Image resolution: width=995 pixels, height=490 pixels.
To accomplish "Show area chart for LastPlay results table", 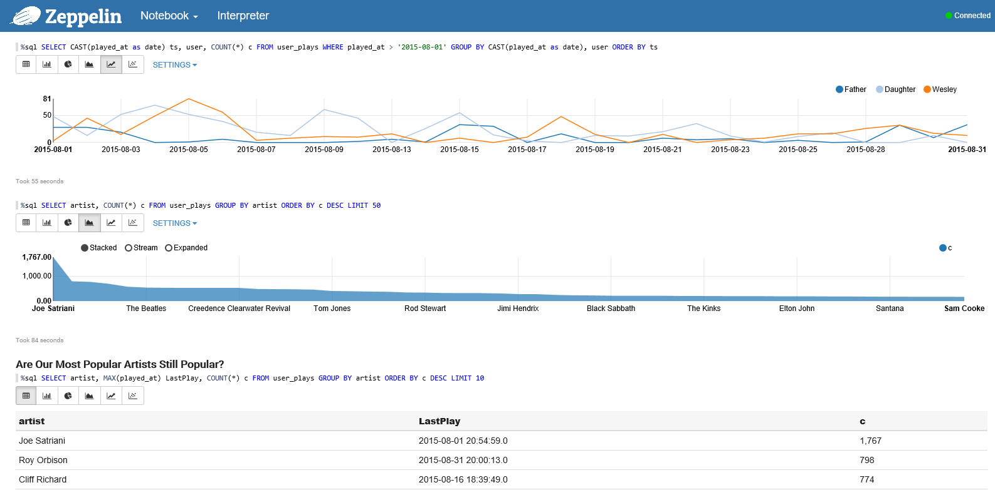I will click(90, 396).
